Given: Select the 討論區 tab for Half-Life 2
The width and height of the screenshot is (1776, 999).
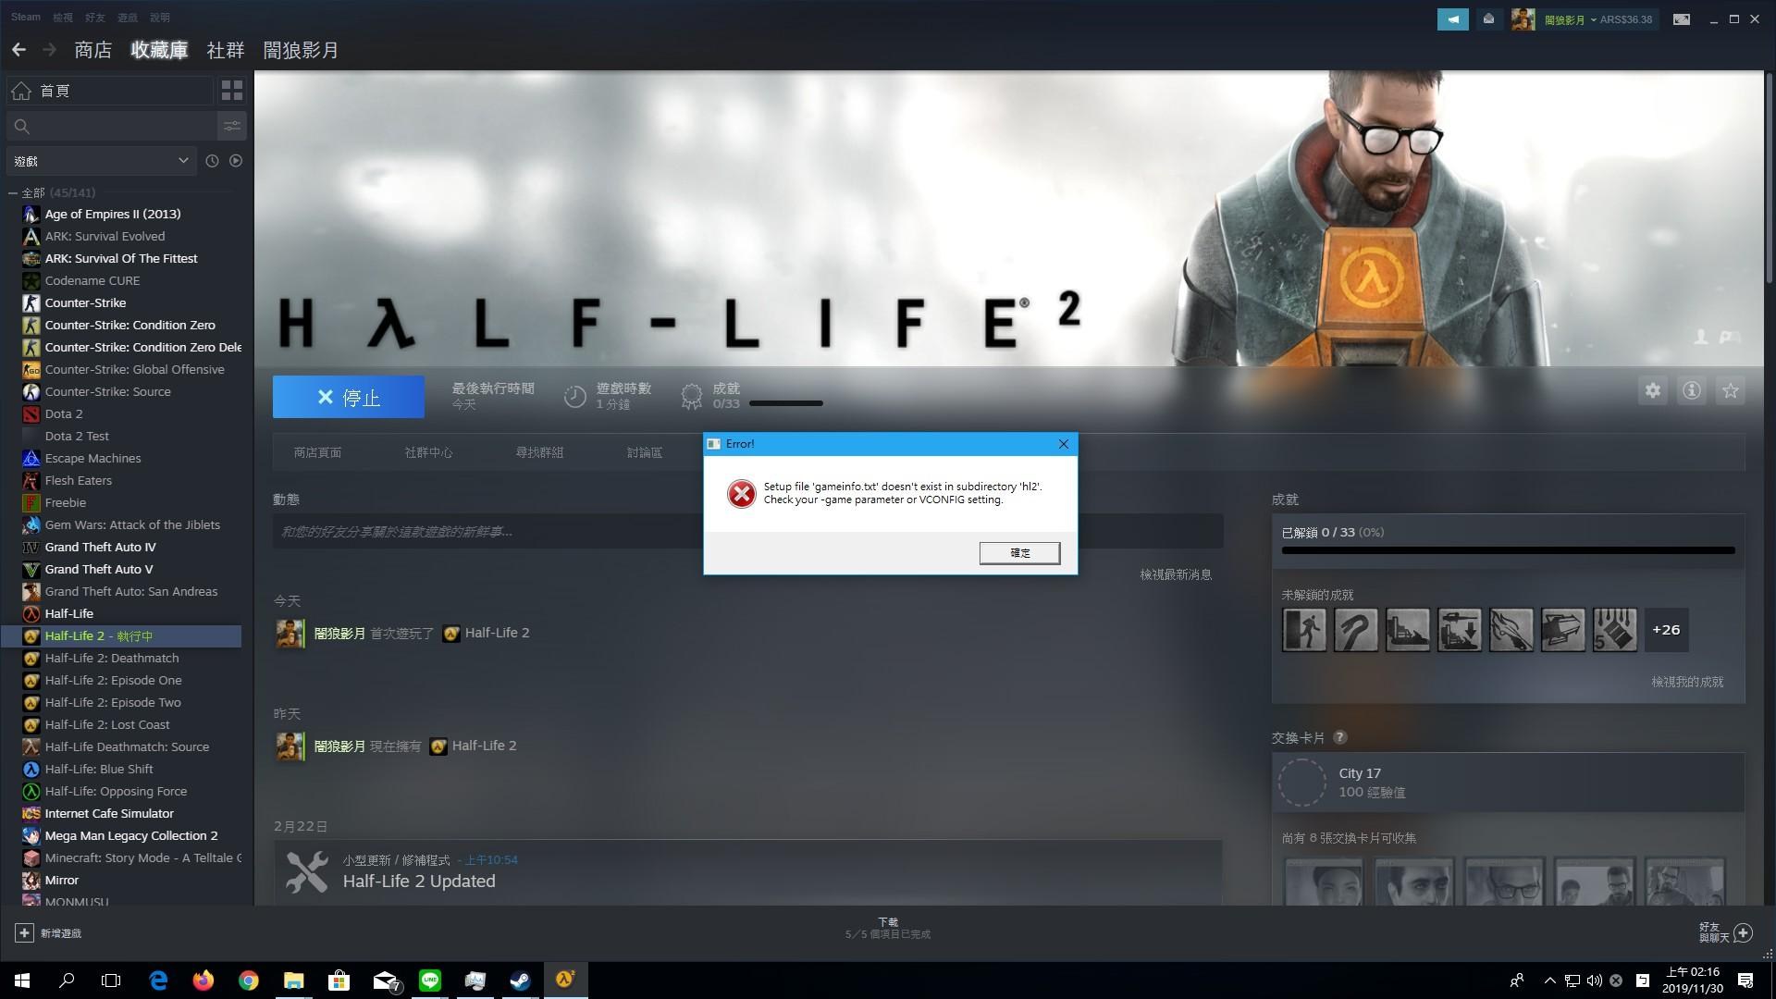Looking at the screenshot, I should [x=643, y=452].
